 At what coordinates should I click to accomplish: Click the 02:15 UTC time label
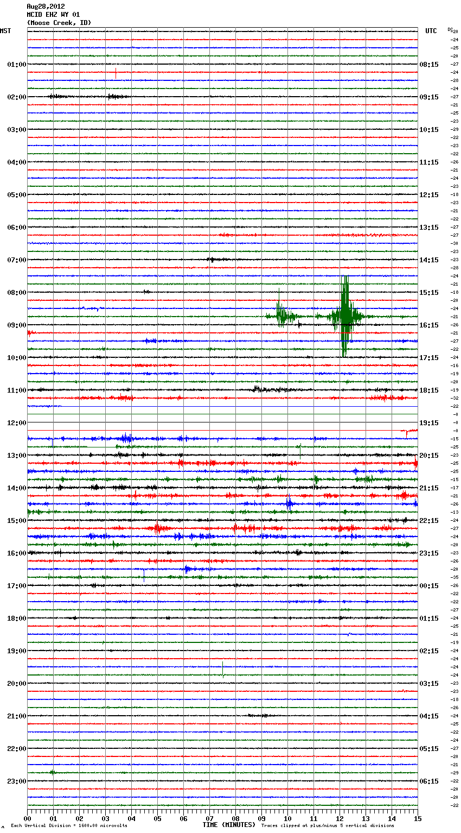[x=429, y=651]
